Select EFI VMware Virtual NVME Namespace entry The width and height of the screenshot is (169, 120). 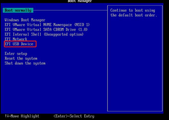[47, 25]
